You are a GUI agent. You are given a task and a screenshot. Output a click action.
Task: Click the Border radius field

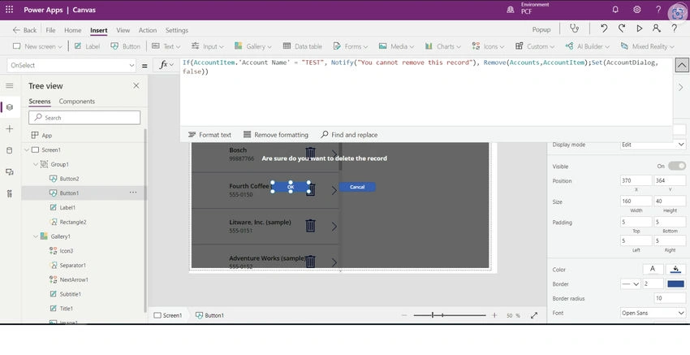(x=670, y=298)
